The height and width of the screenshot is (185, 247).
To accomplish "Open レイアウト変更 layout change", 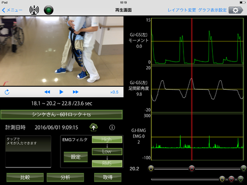I will (182, 10).
